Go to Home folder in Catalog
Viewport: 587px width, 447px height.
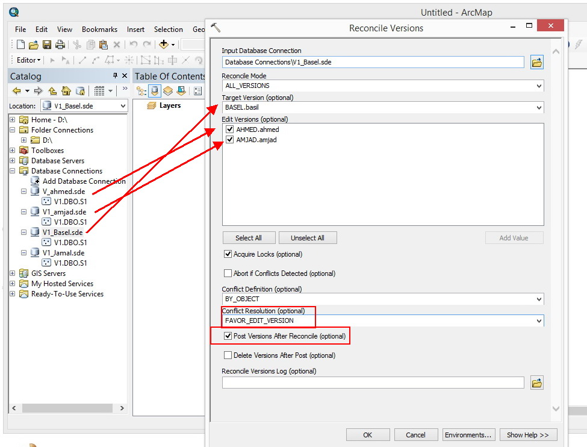(66, 91)
